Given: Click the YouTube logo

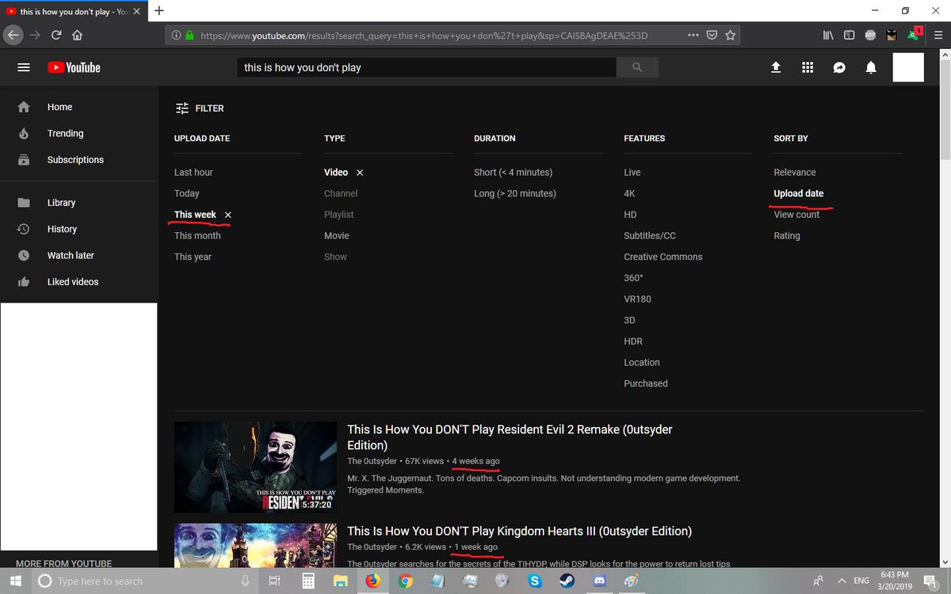Looking at the screenshot, I should click(x=74, y=68).
